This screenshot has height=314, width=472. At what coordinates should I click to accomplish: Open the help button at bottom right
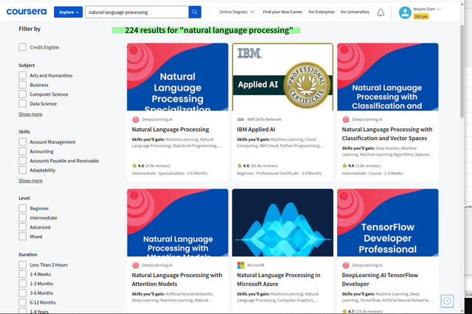(447, 301)
